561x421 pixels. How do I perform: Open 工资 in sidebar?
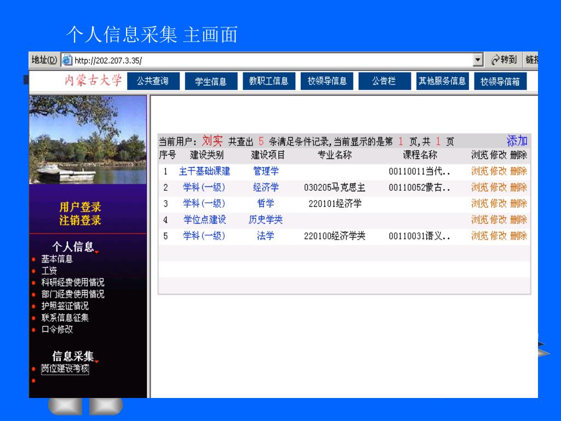(x=49, y=271)
